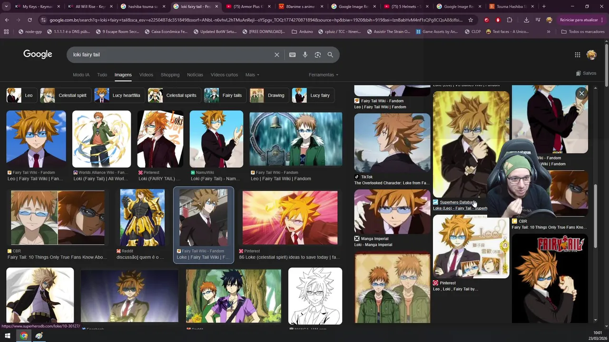Click the Chrome icon in the taskbar
609x342 pixels.
click(24, 336)
